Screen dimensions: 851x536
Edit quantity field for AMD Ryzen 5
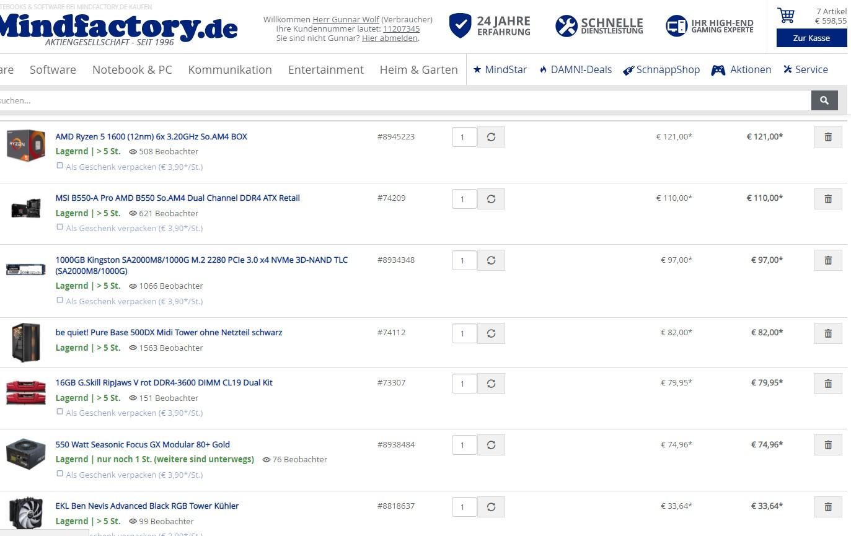[x=464, y=137]
